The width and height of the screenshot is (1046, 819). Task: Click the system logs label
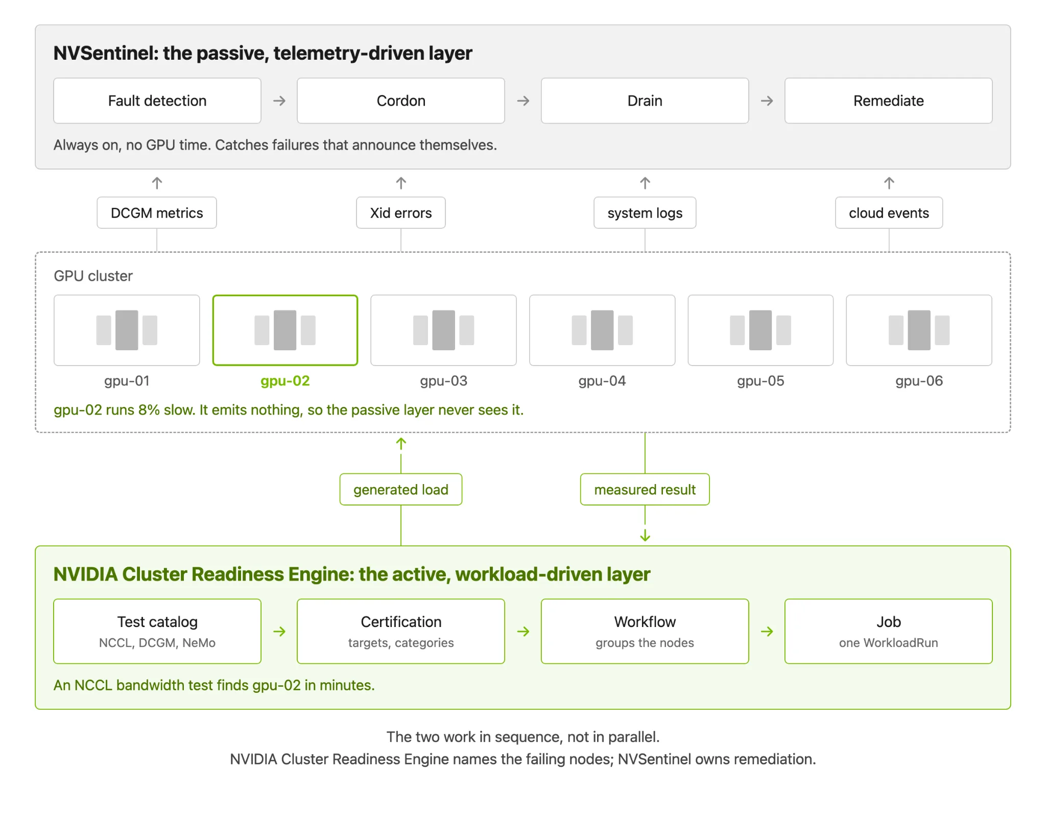645,213
